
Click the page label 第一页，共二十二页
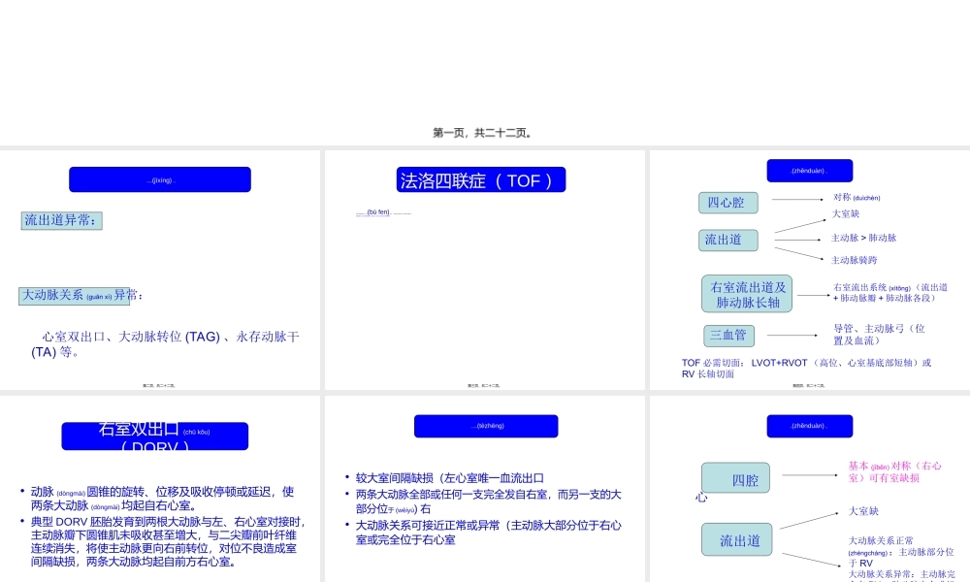point(485,133)
